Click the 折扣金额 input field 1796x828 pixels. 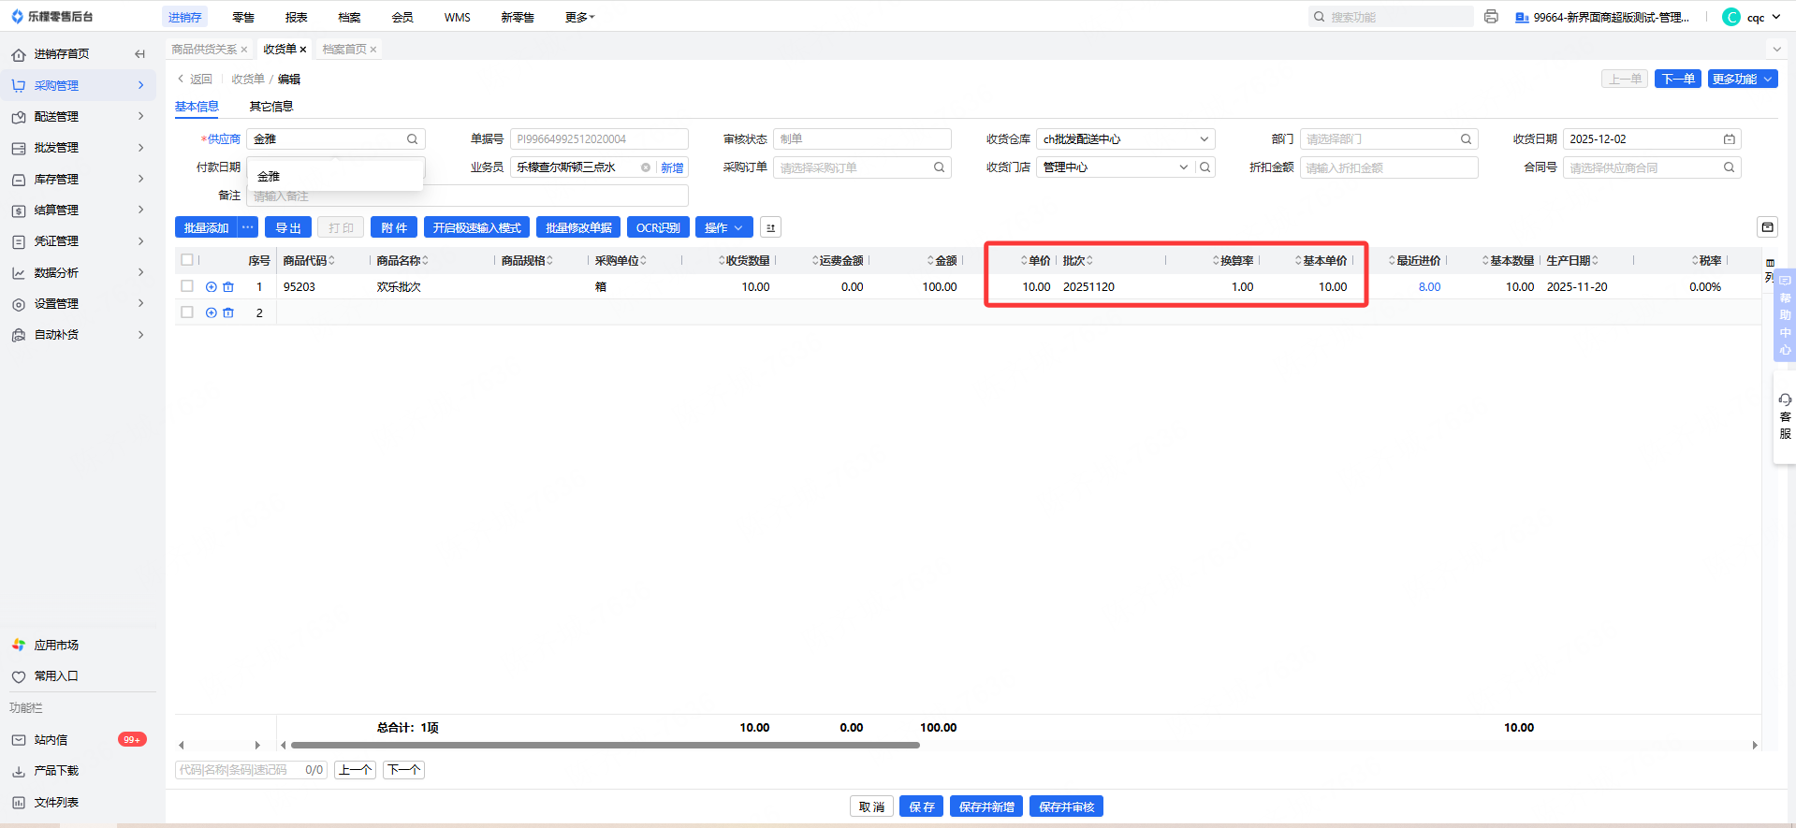(1389, 167)
